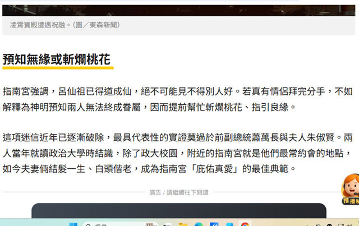The width and height of the screenshot is (359, 226).
Task: Open Task View beside the search box
Action: [167, 224]
